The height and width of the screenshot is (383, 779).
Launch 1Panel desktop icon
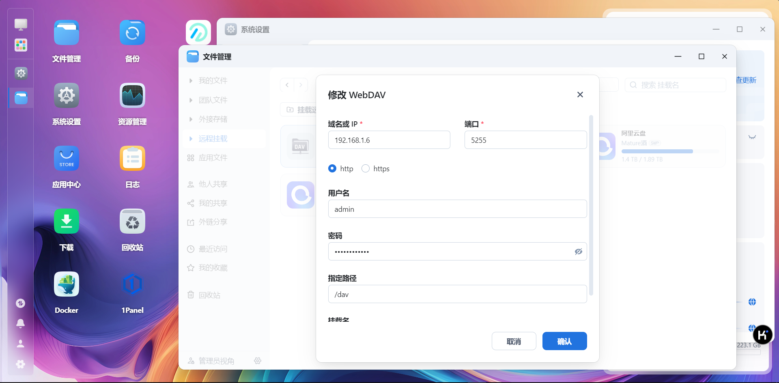click(x=132, y=284)
